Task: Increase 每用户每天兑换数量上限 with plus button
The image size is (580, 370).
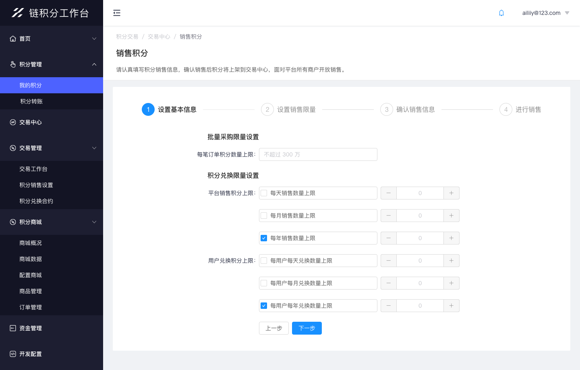Action: tap(452, 261)
